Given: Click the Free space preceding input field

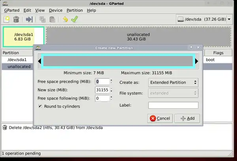Looking at the screenshot, I should click(x=102, y=81).
